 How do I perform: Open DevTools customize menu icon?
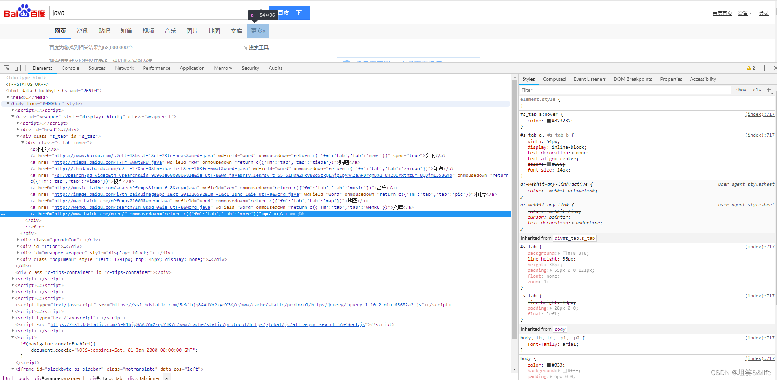click(764, 68)
